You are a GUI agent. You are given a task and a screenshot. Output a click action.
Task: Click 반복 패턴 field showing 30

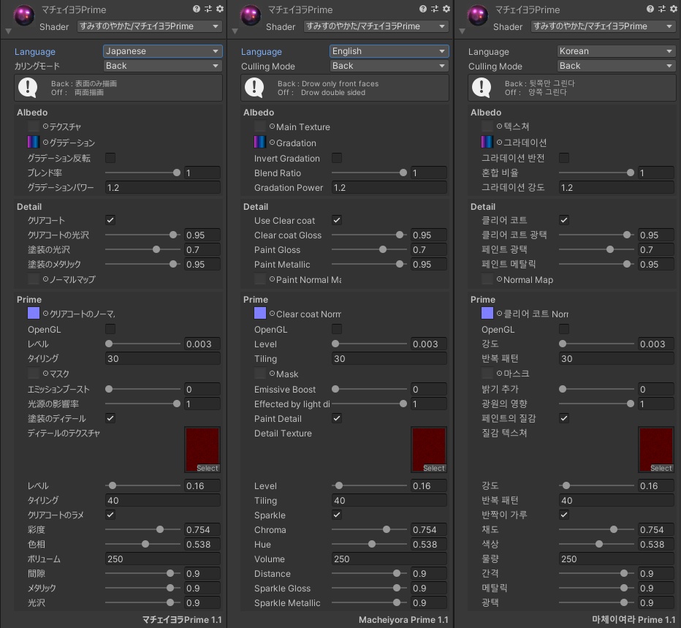pos(616,358)
